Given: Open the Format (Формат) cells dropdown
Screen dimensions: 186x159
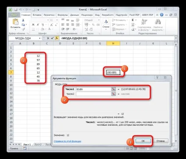Looking at the screenshot, I should pos(119,29).
